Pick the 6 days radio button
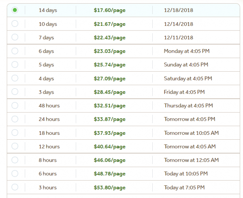Image resolution: width=243 pixels, height=198 pixels. [x=15, y=51]
